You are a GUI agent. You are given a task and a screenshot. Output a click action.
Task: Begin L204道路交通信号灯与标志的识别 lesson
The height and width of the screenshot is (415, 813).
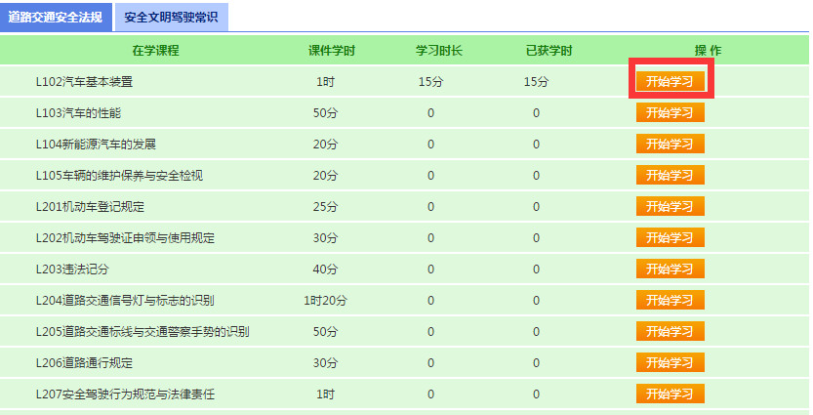click(671, 300)
